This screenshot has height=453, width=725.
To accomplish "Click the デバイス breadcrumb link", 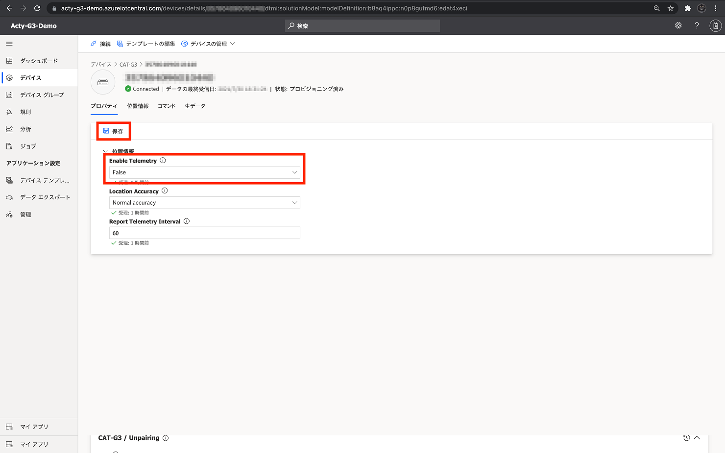I will [x=101, y=65].
